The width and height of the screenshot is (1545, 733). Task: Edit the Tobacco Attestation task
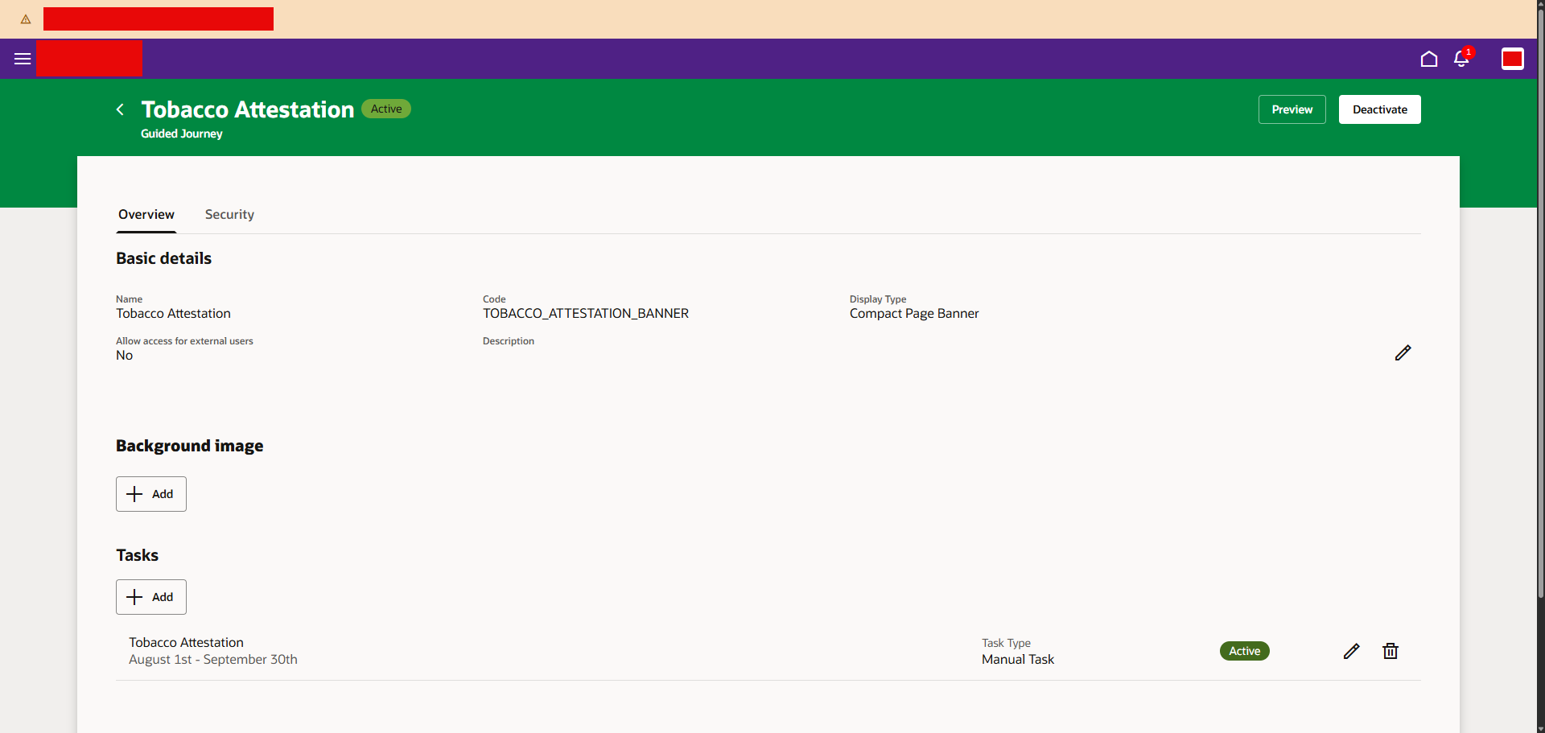point(1351,651)
